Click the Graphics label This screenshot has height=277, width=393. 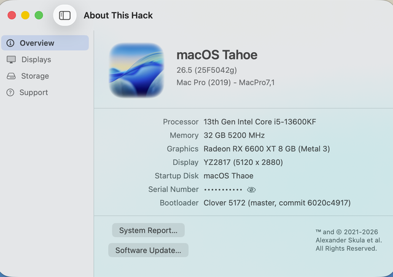click(182, 149)
